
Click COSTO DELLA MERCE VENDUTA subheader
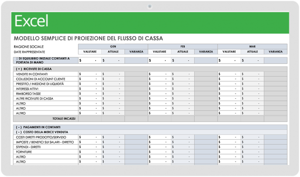point(42,132)
